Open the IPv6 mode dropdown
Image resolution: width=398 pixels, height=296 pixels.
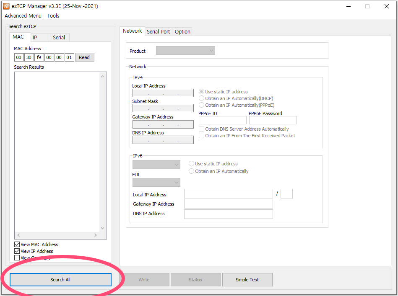point(156,165)
